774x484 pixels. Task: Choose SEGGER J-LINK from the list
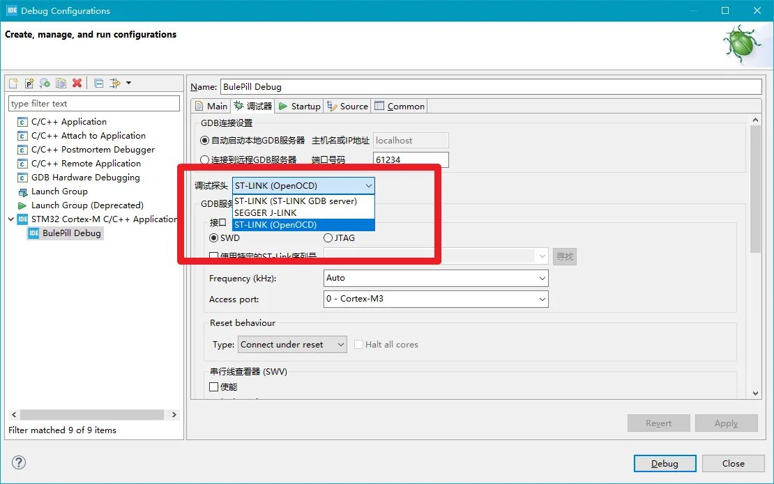click(x=303, y=213)
